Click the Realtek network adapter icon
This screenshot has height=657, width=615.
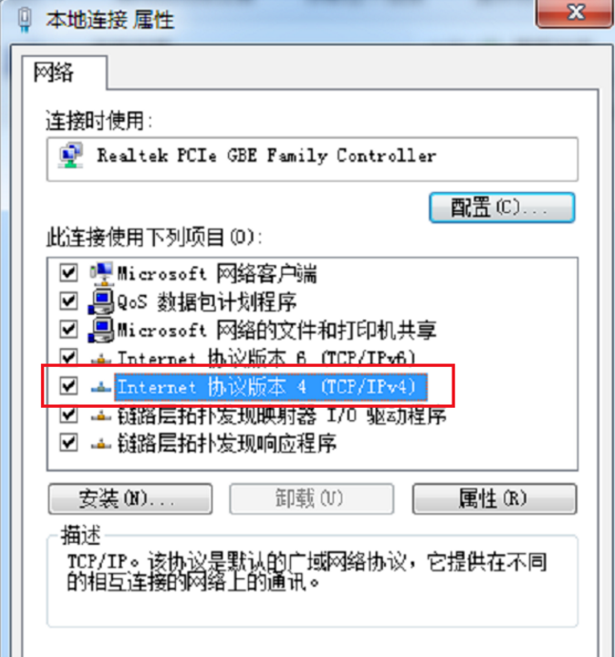70,155
